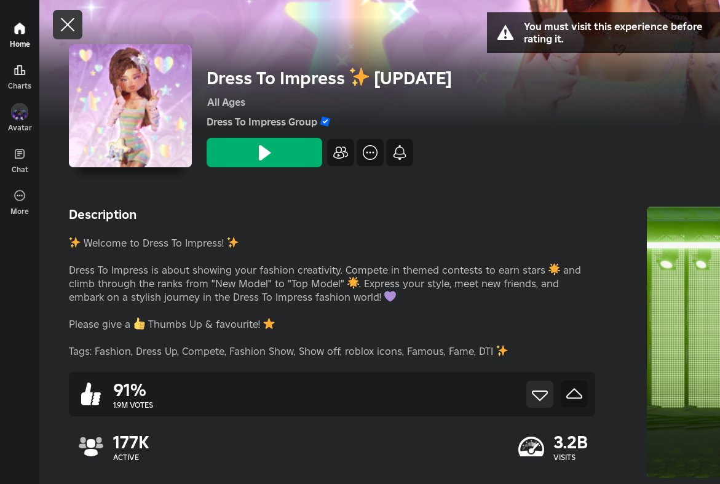Click the '177K' active count
Image resolution: width=720 pixels, height=484 pixels.
pyautogui.click(x=131, y=443)
